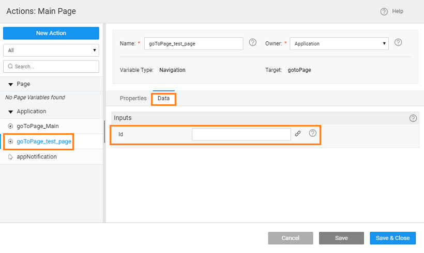Open the All filter dropdown
The image size is (424, 253).
pyautogui.click(x=51, y=50)
